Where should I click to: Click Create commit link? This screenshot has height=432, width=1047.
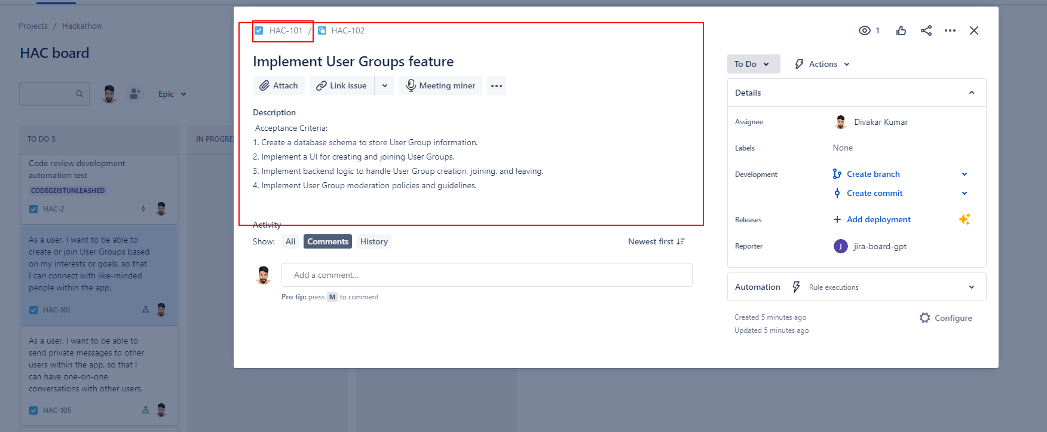[x=875, y=193]
